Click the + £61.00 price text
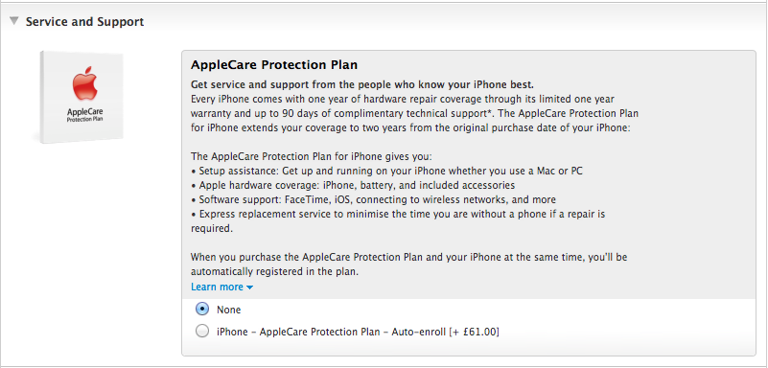 [475, 332]
